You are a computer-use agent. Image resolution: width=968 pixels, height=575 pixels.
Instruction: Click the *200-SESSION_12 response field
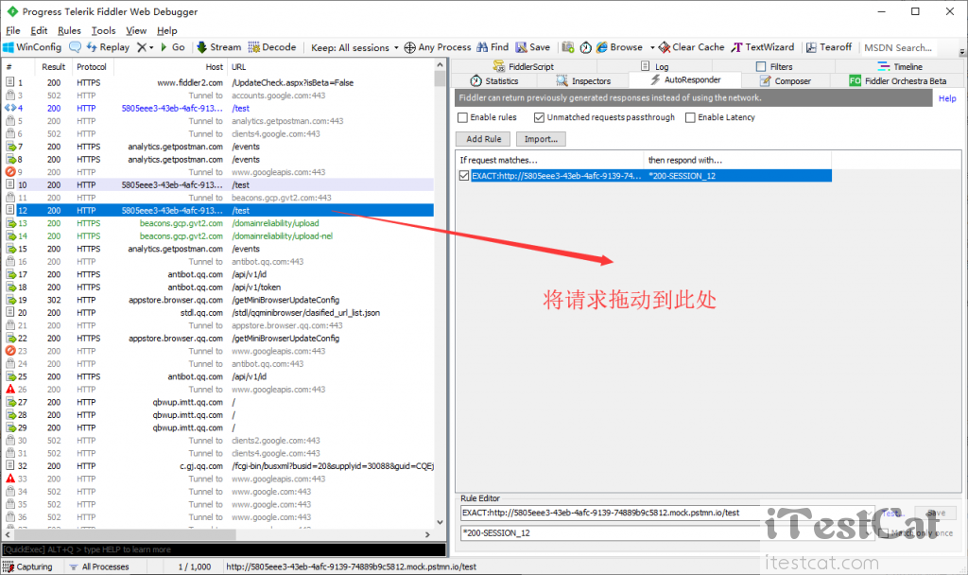666,533
